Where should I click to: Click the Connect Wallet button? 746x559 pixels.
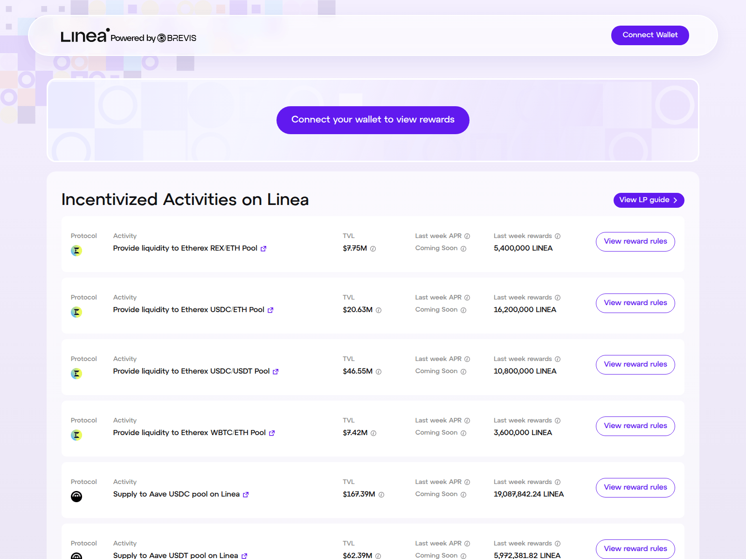click(x=650, y=35)
